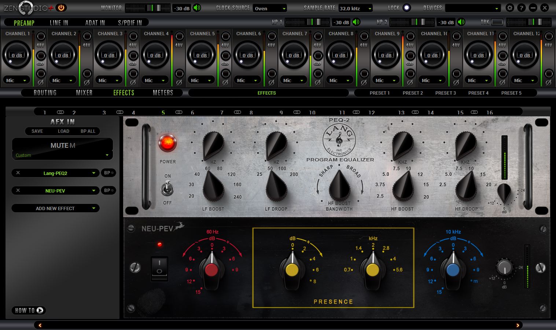Flip the NEU-PEV power rocker switch
This screenshot has width=556, height=330.
(x=159, y=269)
